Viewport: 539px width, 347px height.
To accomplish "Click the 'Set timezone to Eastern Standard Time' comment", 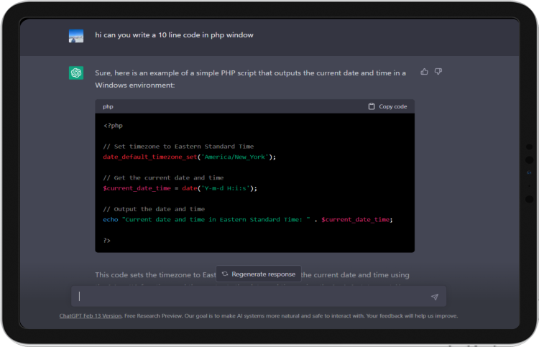I will 178,147.
